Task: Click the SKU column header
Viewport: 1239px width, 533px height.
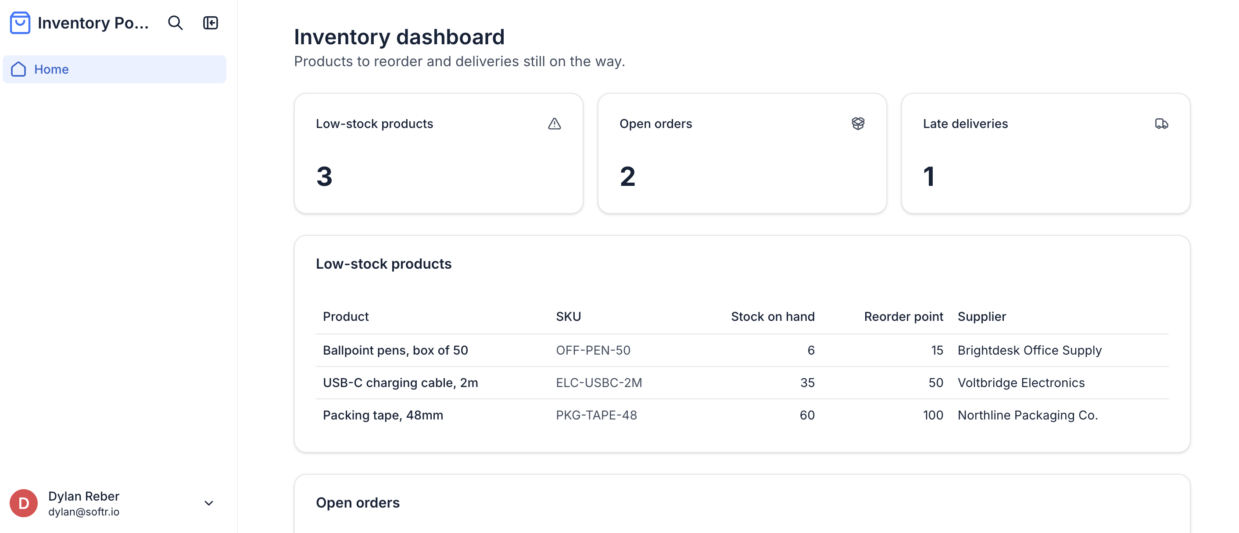Action: click(x=569, y=316)
